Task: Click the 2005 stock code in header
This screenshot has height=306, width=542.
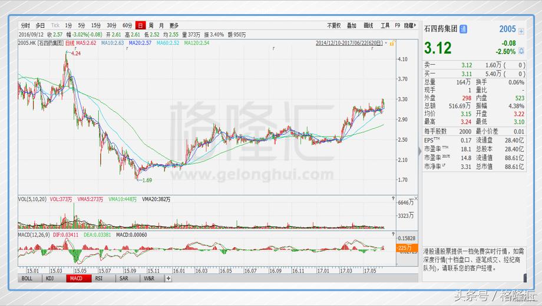Action: [507, 29]
